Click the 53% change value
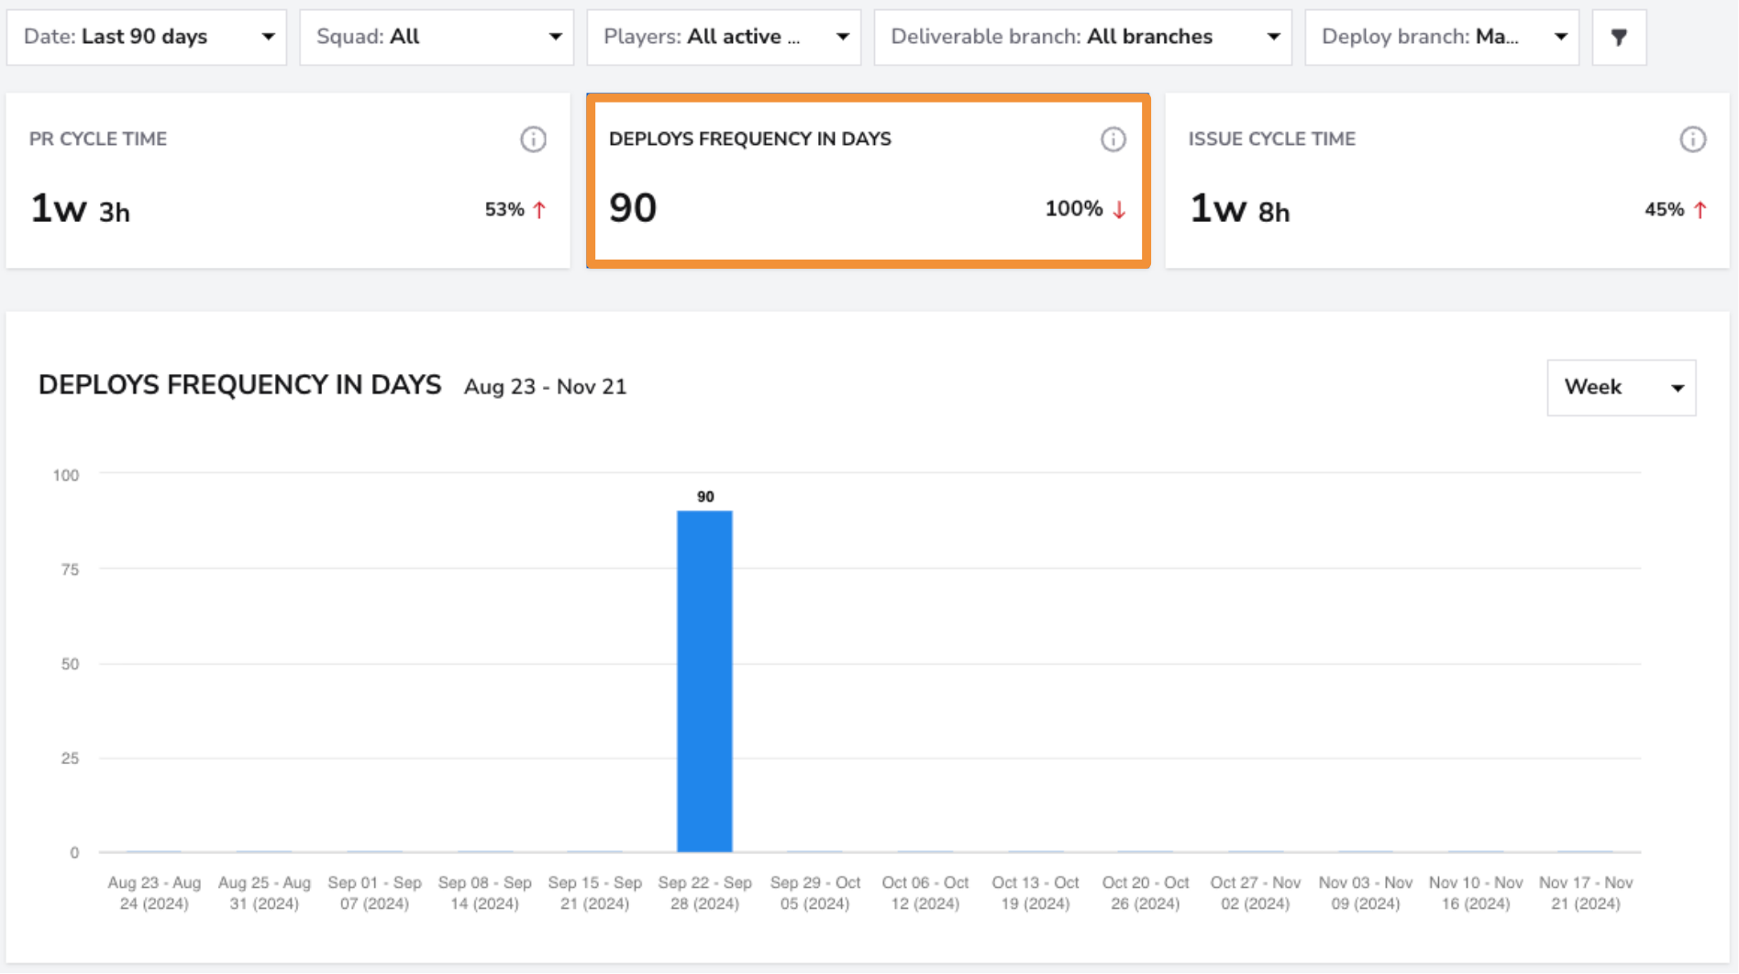The width and height of the screenshot is (1739, 974). pyautogui.click(x=504, y=210)
